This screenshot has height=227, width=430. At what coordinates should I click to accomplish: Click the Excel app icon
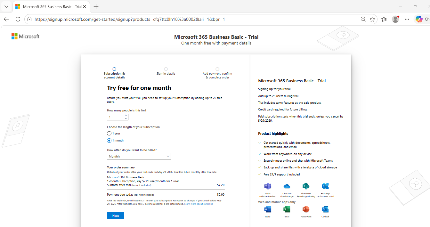pos(287,209)
